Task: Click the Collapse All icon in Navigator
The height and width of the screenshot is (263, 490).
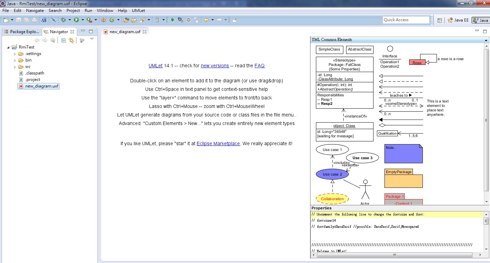Action: point(64,40)
